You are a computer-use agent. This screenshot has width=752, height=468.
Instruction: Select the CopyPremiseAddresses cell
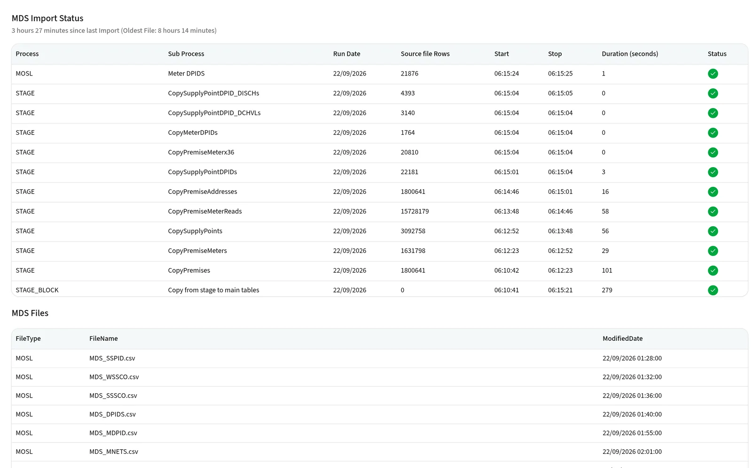tap(203, 192)
